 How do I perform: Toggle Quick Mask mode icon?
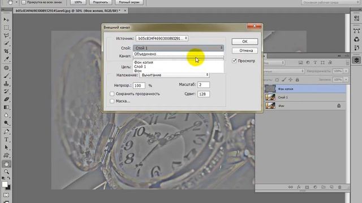click(x=6, y=195)
